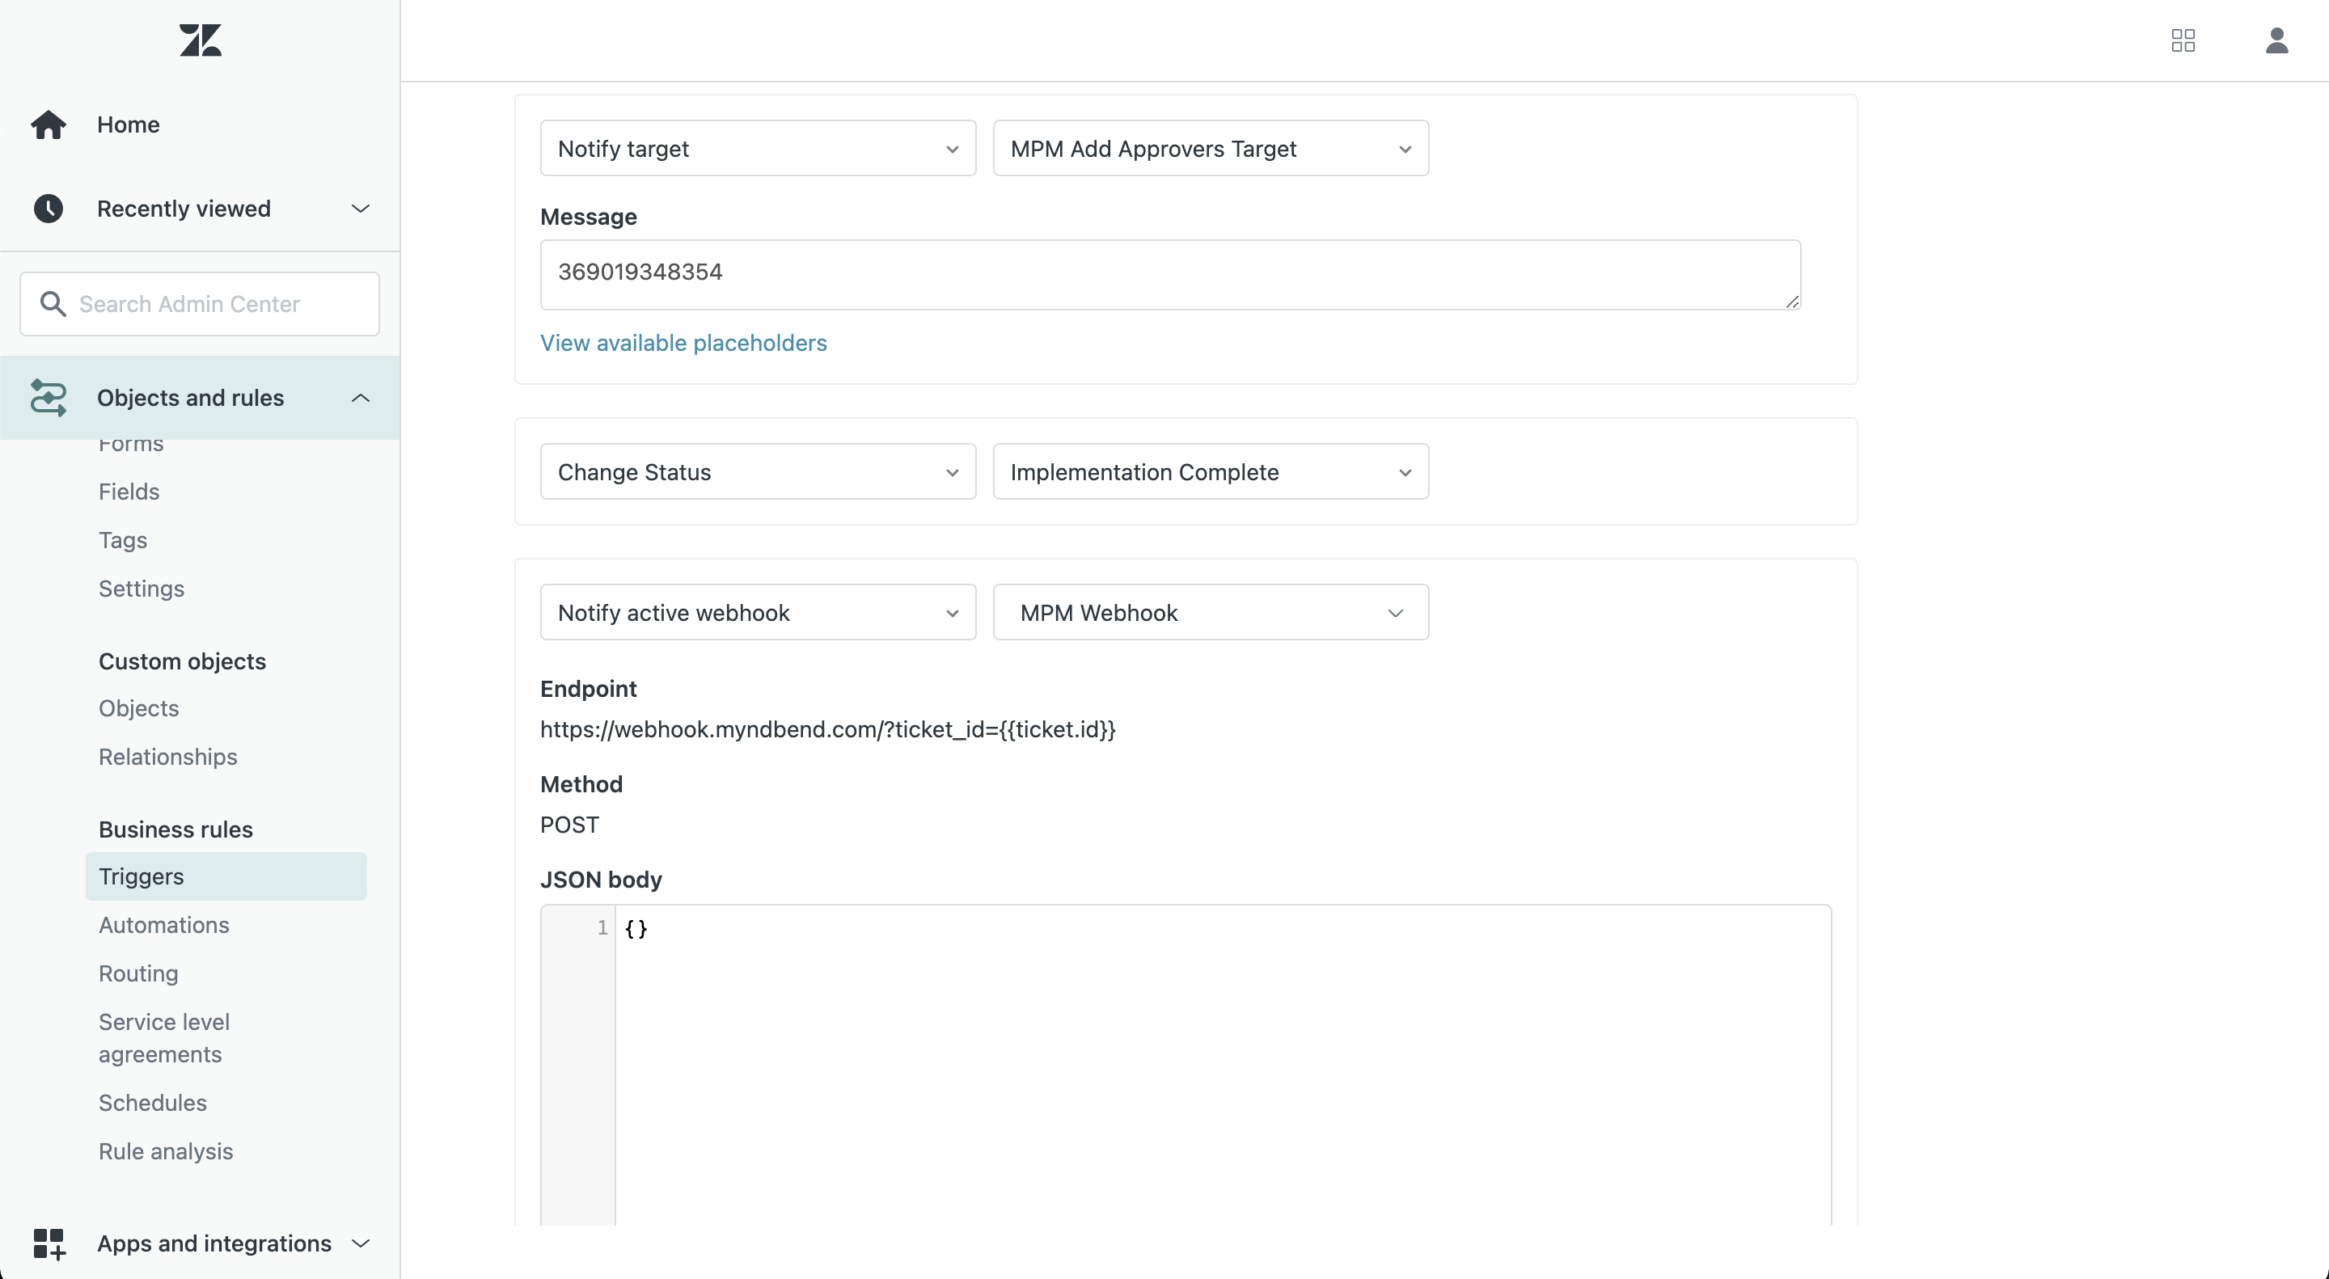Collapse the Objects and rules chevron
Image resolution: width=2329 pixels, height=1279 pixels.
361,398
